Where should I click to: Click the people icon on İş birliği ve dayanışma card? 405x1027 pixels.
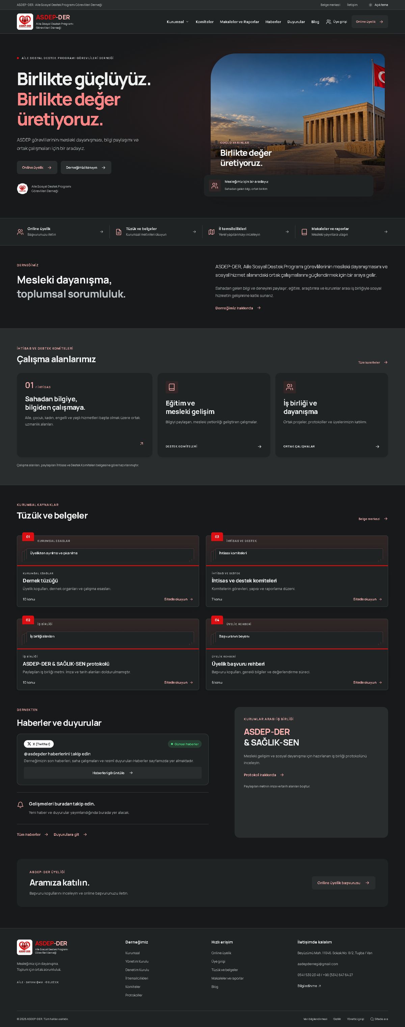(289, 387)
